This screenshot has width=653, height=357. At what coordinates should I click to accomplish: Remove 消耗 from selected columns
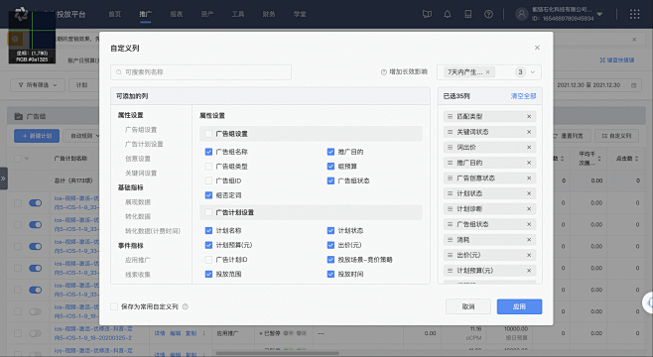(x=529, y=240)
